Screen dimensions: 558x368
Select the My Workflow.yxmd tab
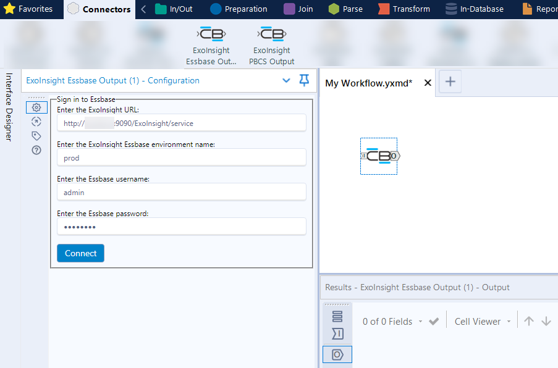point(369,83)
